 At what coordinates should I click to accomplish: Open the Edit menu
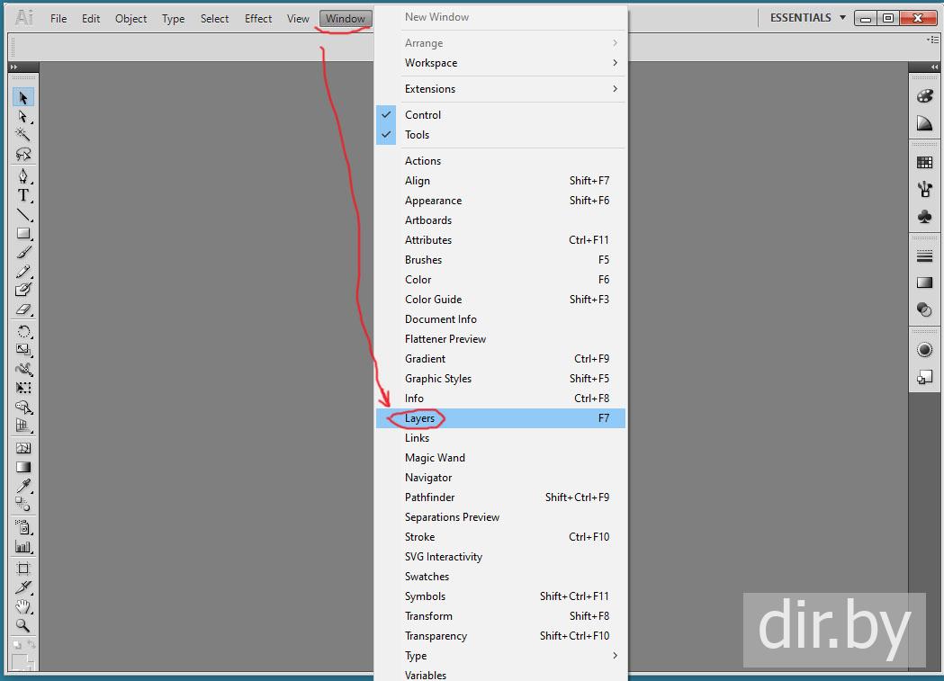91,19
